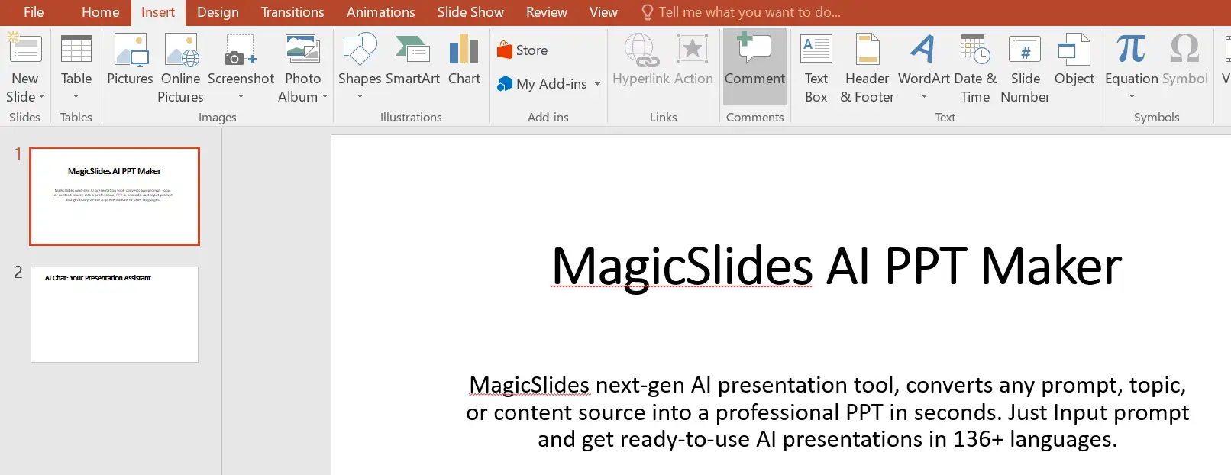The image size is (1231, 475).
Task: Click the My Add-ins icon
Action: [x=505, y=84]
